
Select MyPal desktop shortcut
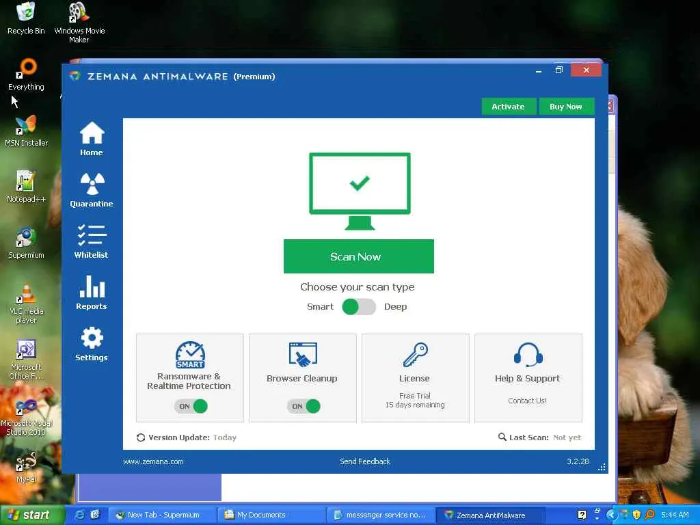tap(26, 468)
